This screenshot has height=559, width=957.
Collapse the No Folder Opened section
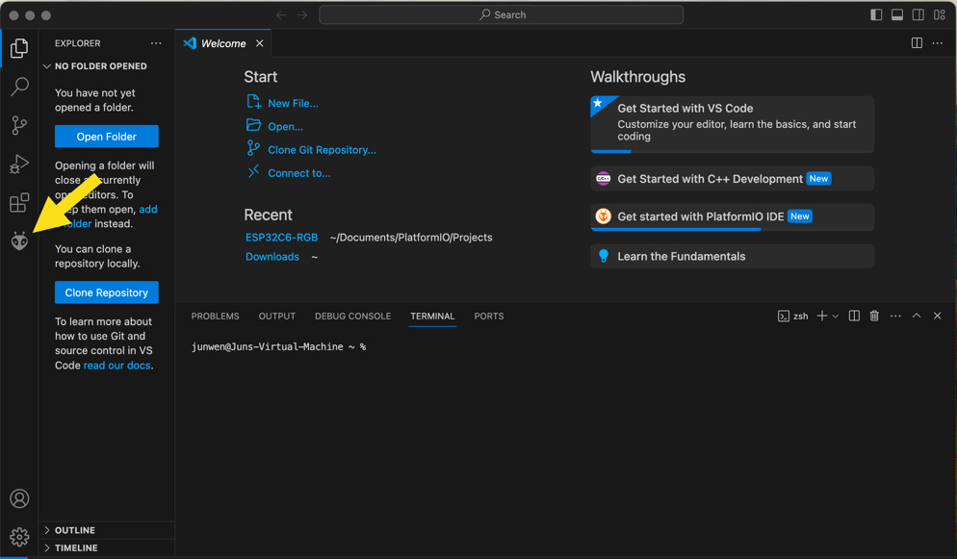tap(101, 65)
